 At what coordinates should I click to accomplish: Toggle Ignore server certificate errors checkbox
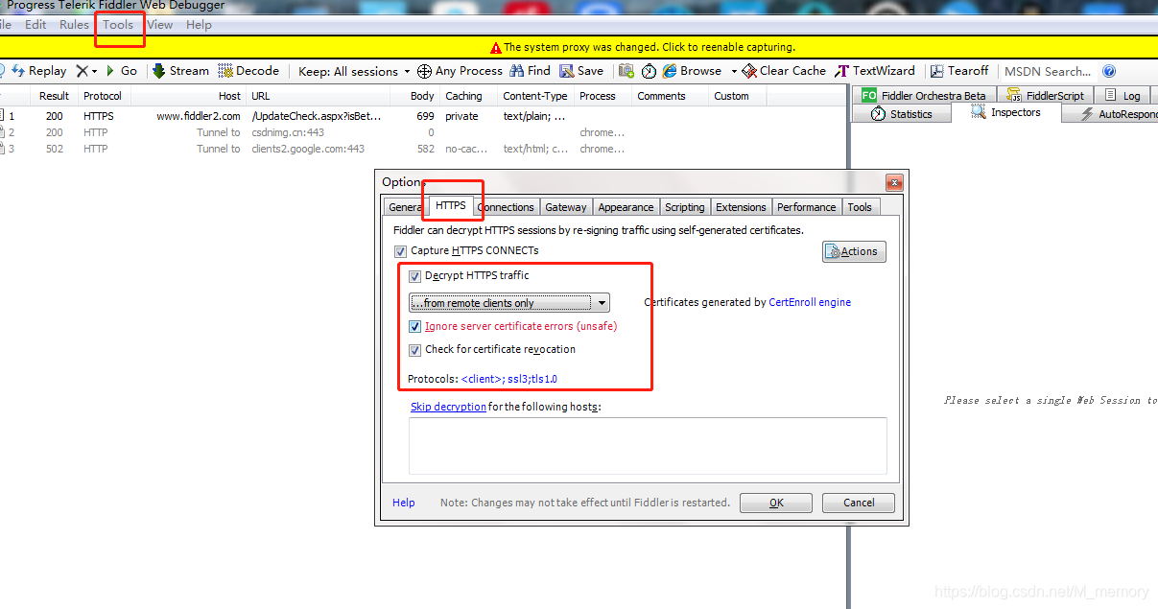[x=414, y=326]
